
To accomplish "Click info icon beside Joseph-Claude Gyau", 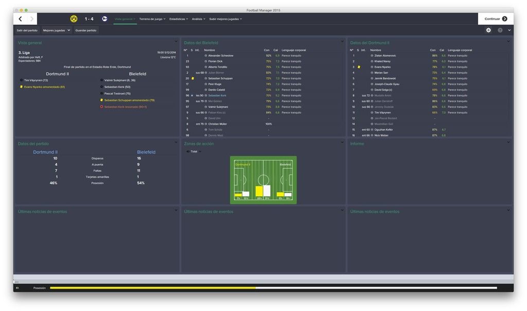I will point(372,84).
